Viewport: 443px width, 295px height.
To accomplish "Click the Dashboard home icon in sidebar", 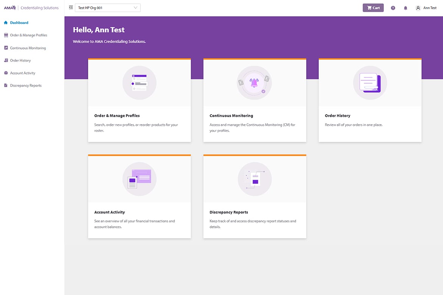I will (5, 22).
